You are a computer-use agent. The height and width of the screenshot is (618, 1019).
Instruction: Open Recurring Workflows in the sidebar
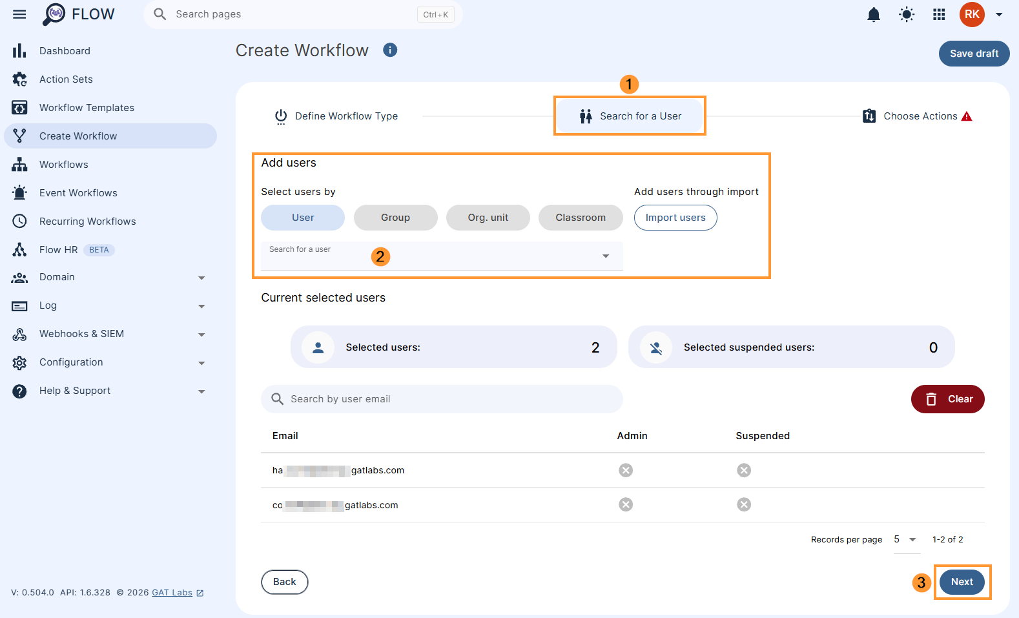click(110, 221)
